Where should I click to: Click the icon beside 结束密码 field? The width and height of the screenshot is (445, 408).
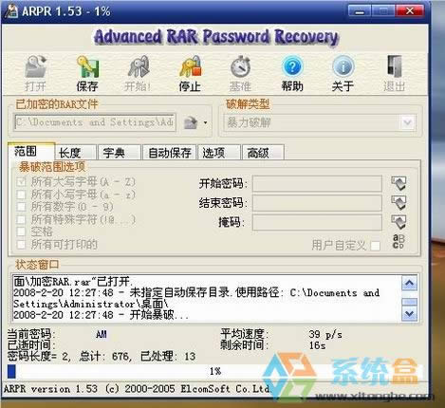(399, 202)
